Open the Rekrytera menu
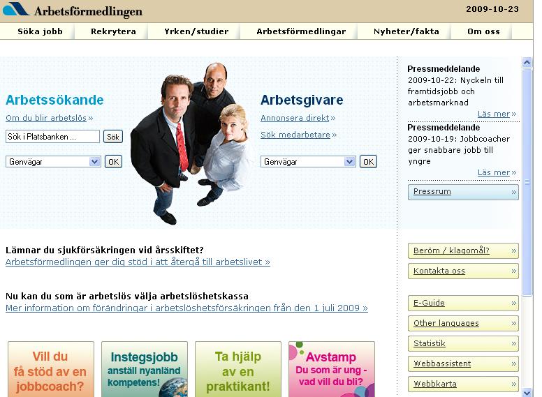 [x=113, y=31]
